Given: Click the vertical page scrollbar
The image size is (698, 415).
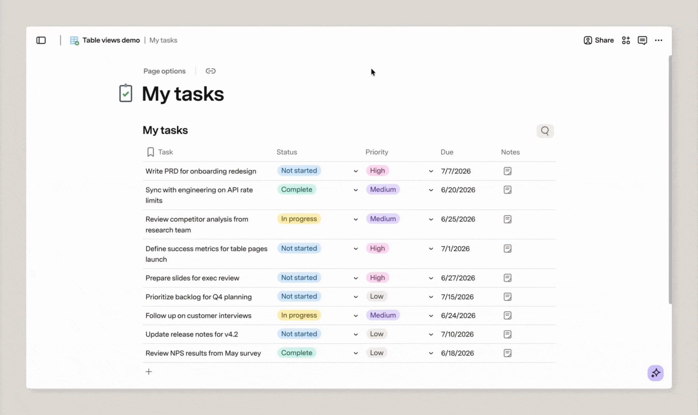Looking at the screenshot, I should click(670, 179).
